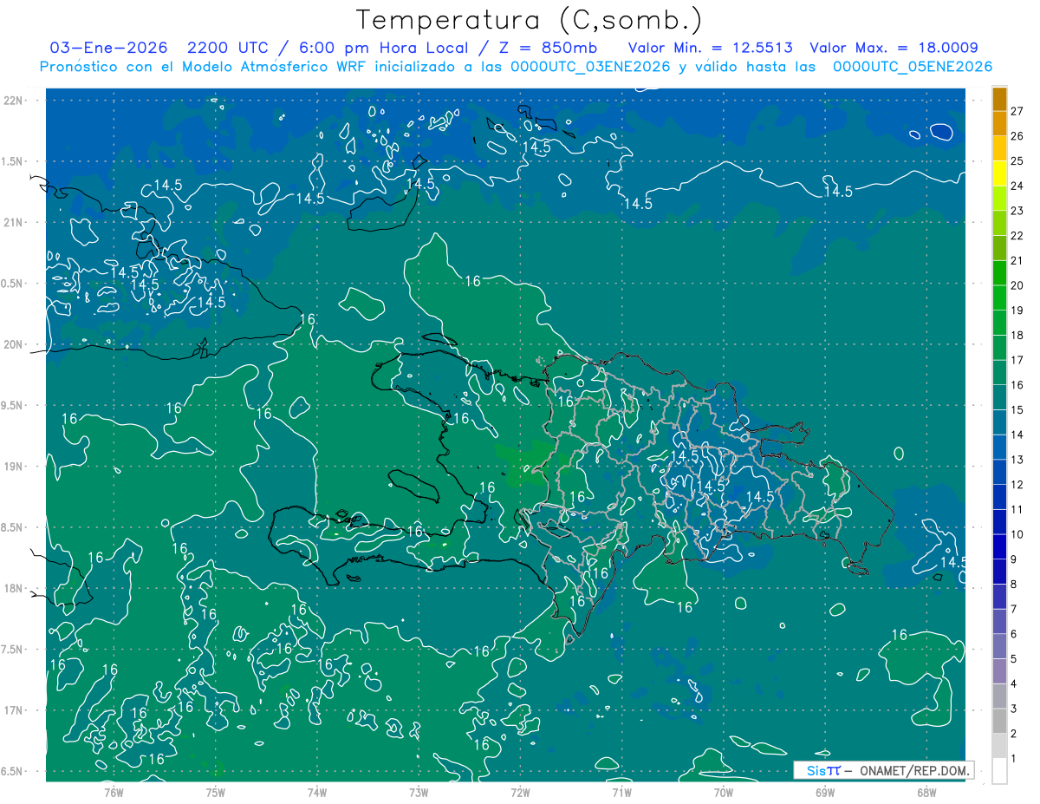This screenshot has height=804, width=1040.
Task: Select the green legend swatch labeled 20
Action: 999,274
